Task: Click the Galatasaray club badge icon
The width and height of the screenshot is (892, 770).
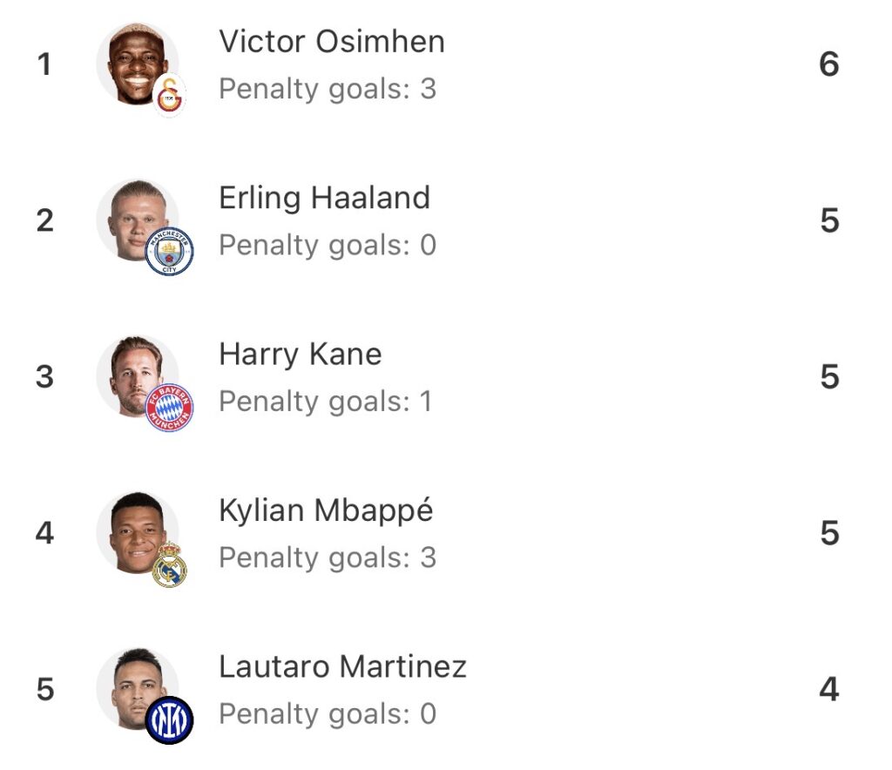Action: [170, 95]
